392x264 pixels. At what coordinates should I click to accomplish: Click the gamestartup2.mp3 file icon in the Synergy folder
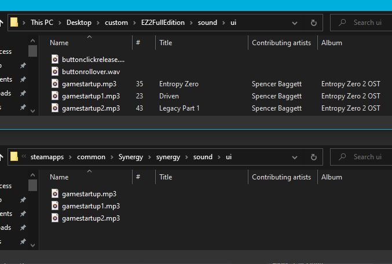[55, 218]
